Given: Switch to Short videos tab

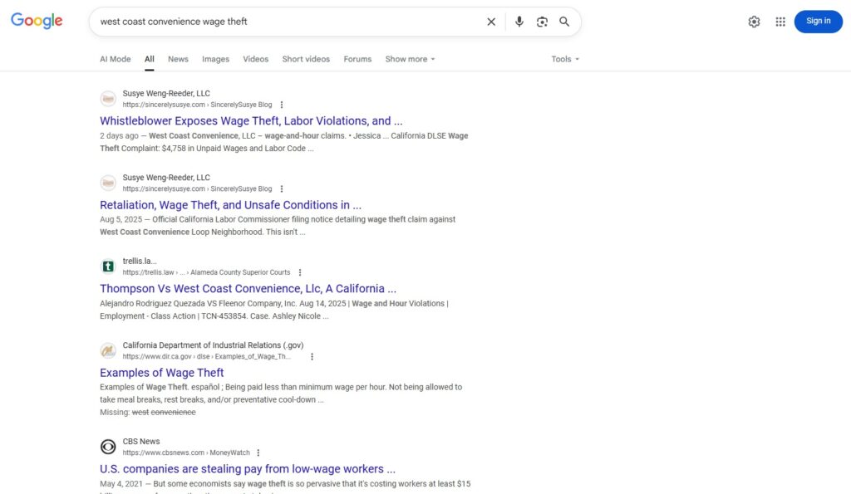Looking at the screenshot, I should click(306, 59).
